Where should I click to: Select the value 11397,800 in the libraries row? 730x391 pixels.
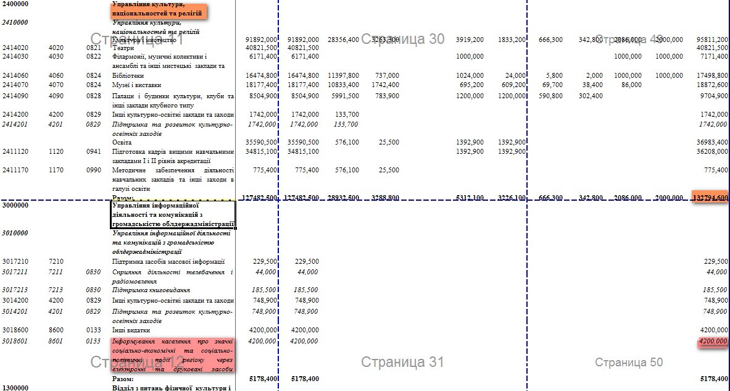coord(343,75)
